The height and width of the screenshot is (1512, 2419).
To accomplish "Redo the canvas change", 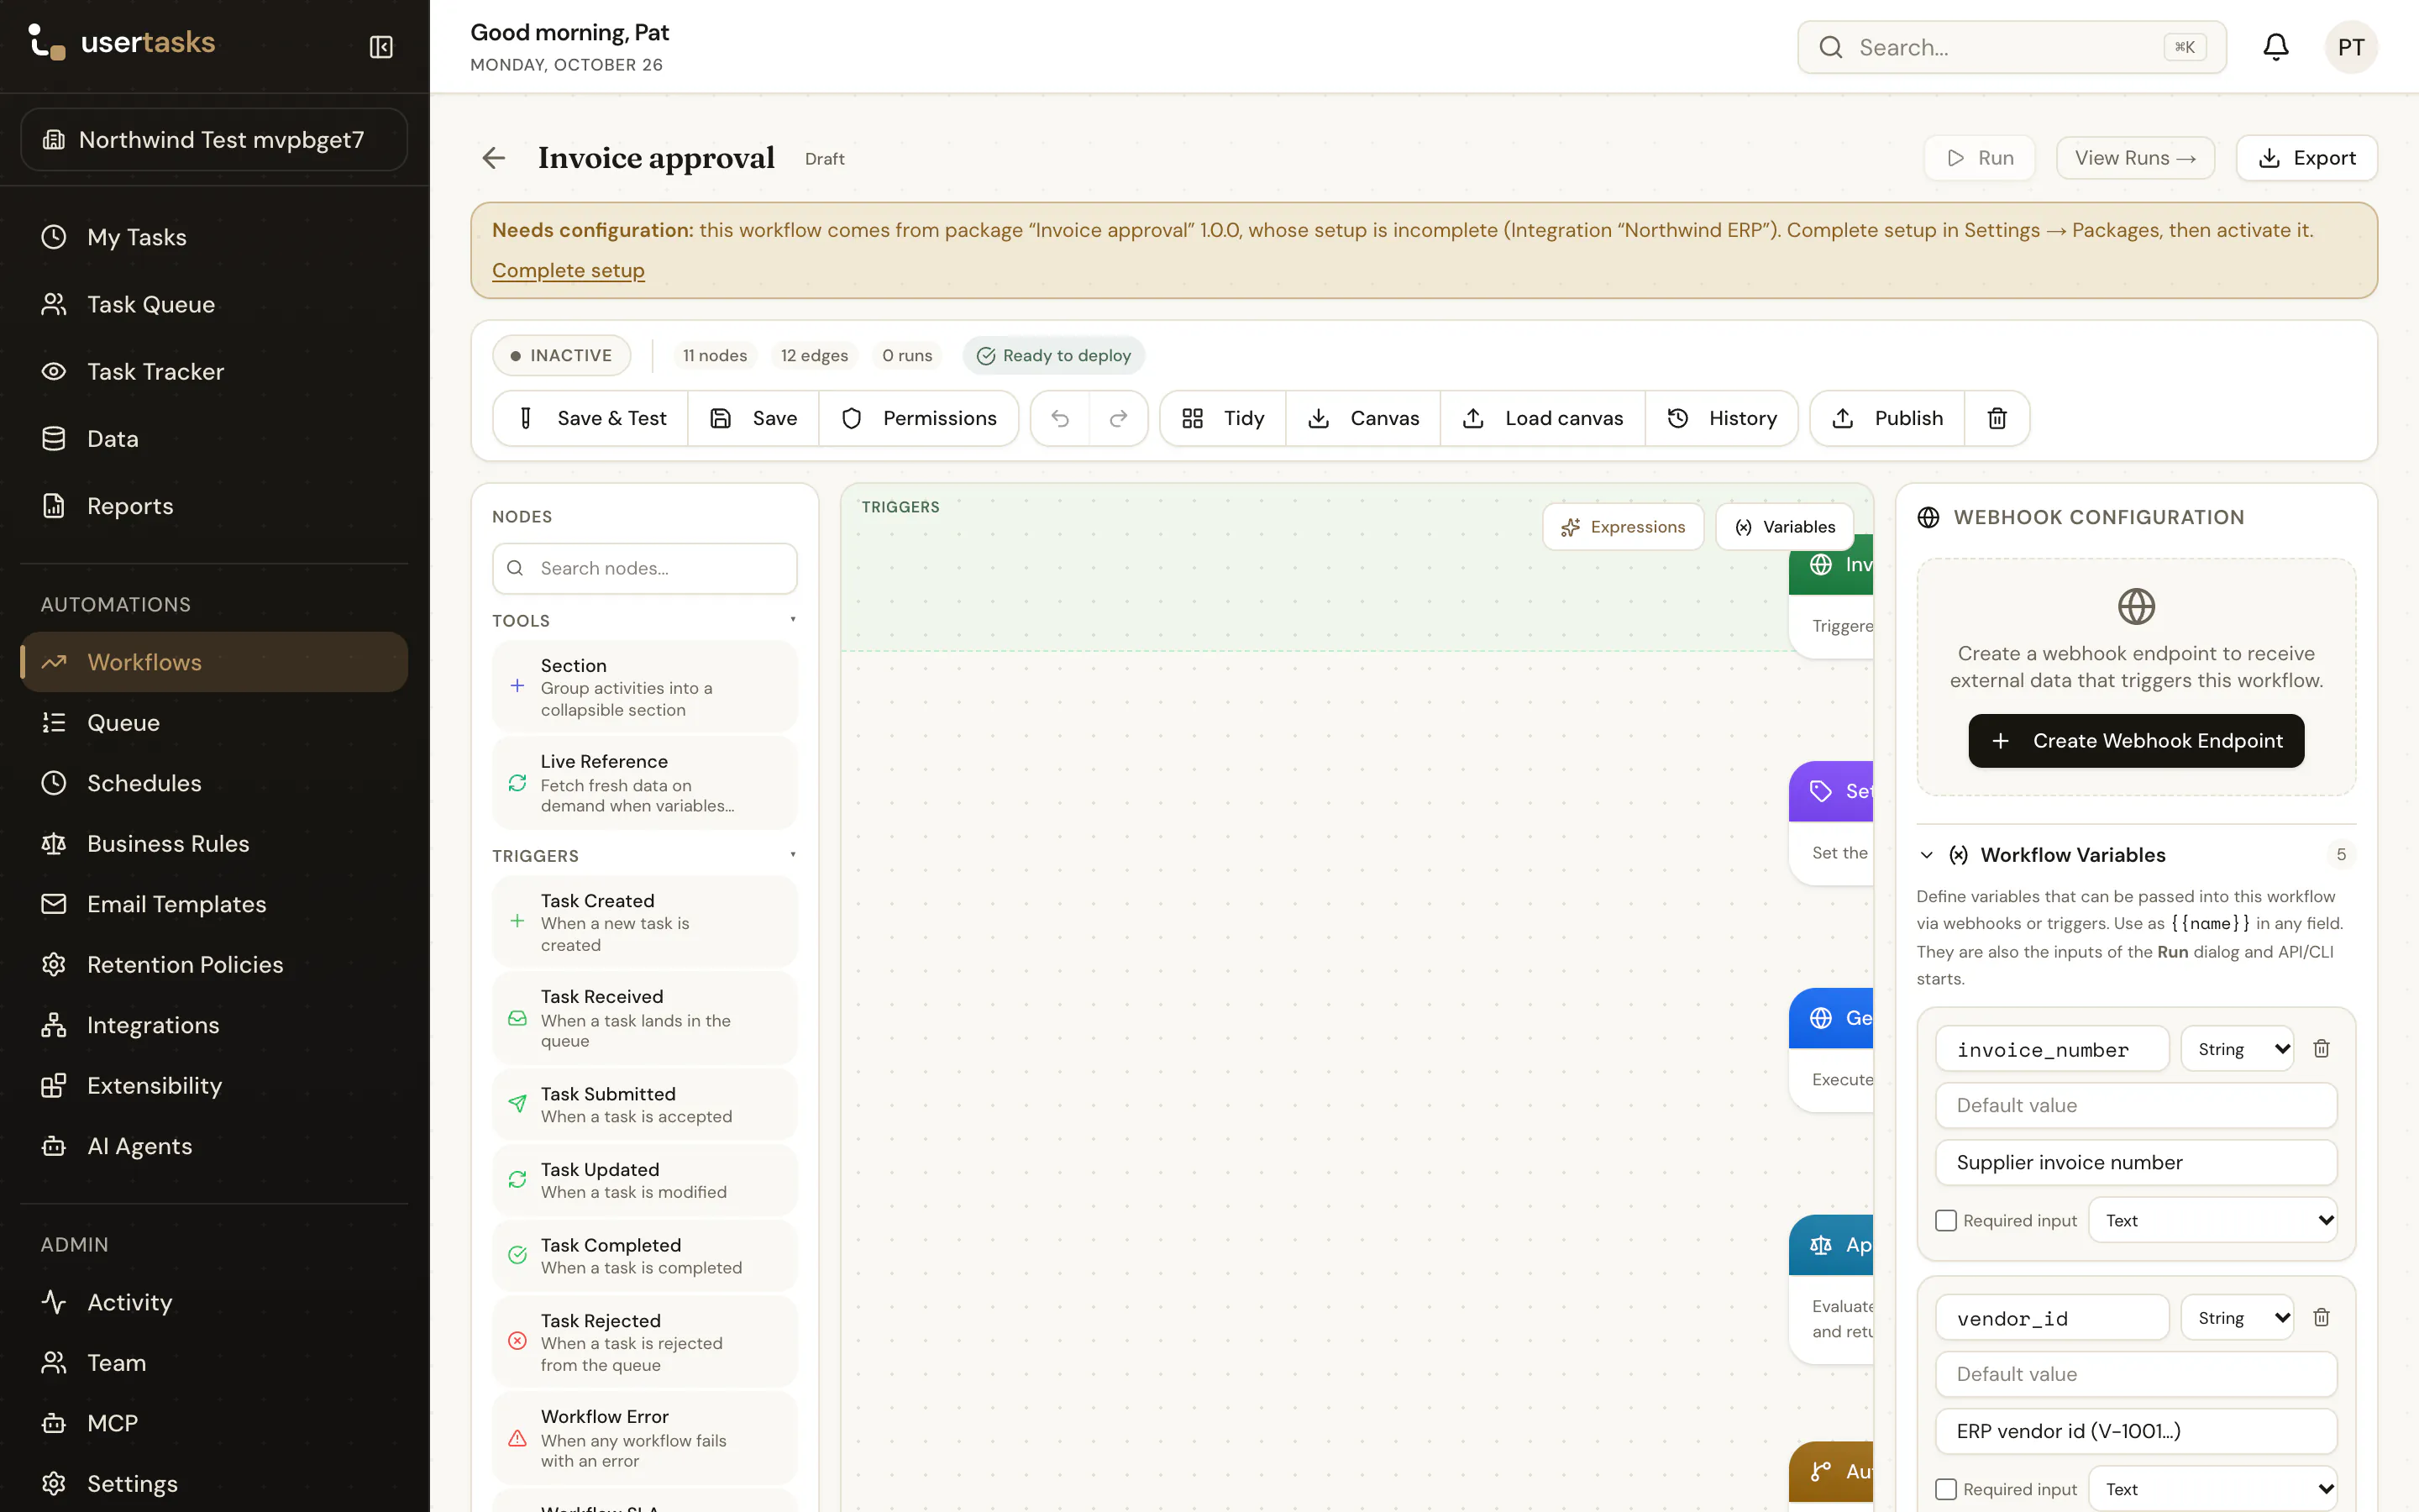I will 1119,418.
